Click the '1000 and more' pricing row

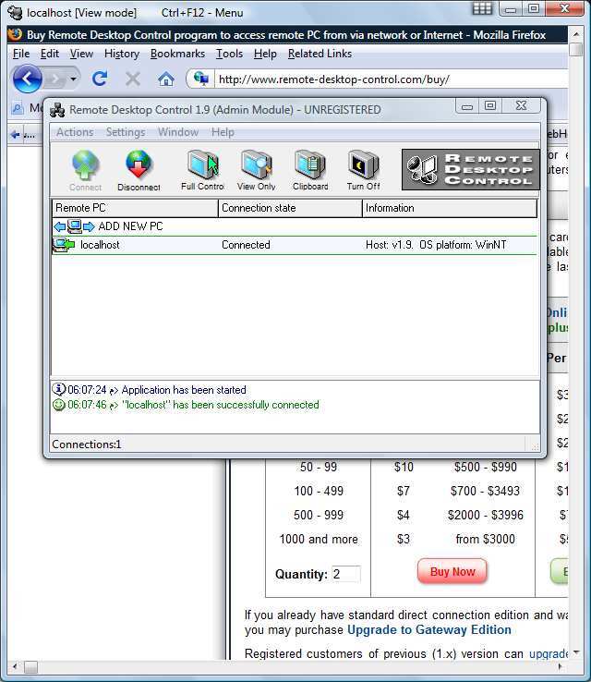(319, 540)
